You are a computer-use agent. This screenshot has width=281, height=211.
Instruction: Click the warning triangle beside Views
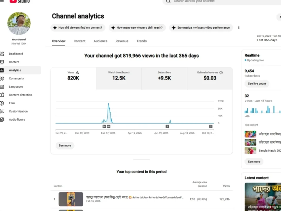point(77,73)
